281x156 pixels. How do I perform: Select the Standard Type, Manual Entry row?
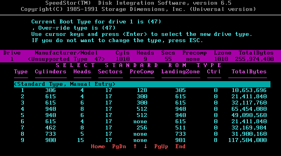coord(142,84)
